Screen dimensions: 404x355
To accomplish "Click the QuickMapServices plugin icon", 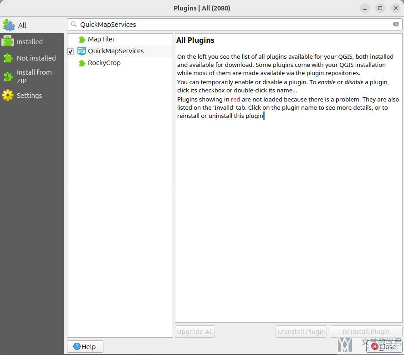I will [82, 51].
